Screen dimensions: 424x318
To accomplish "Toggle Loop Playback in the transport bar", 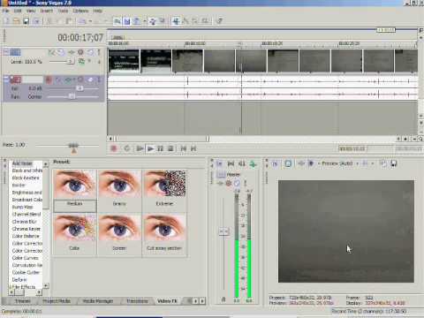I will 127,148.
